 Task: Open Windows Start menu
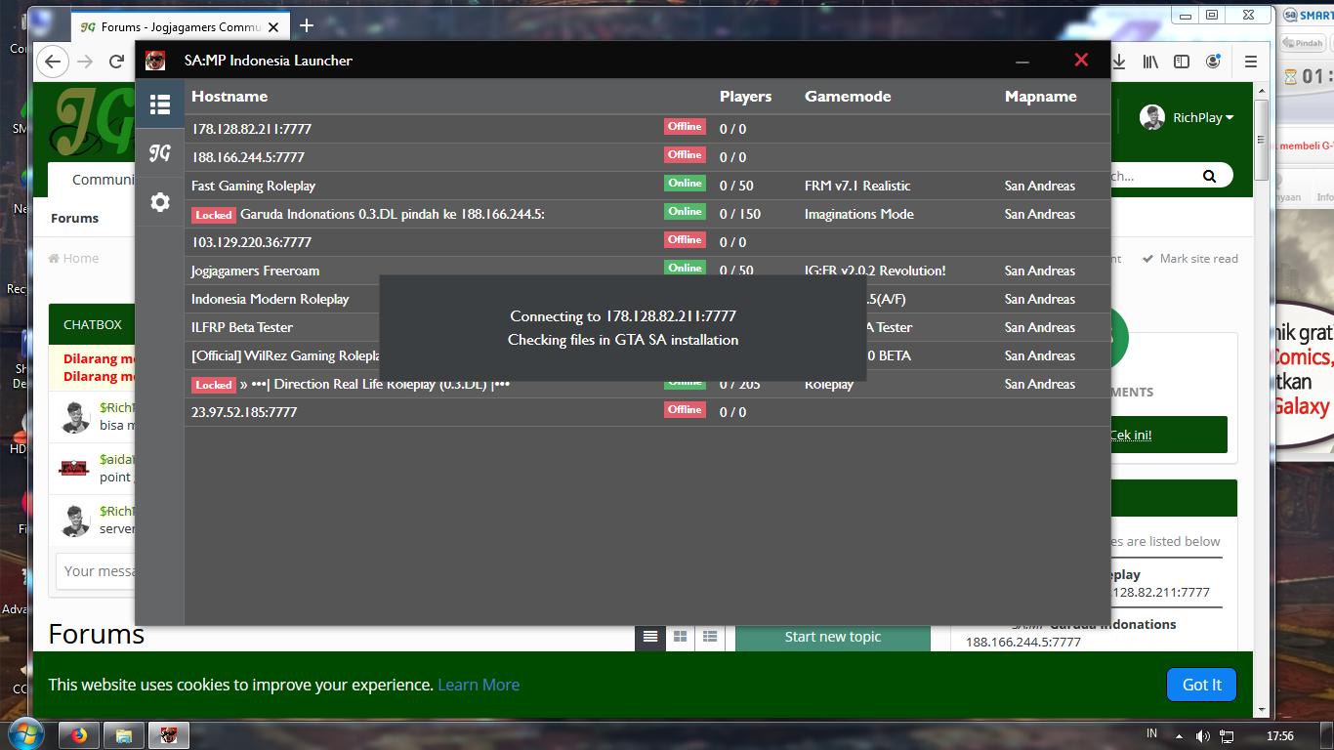[26, 733]
